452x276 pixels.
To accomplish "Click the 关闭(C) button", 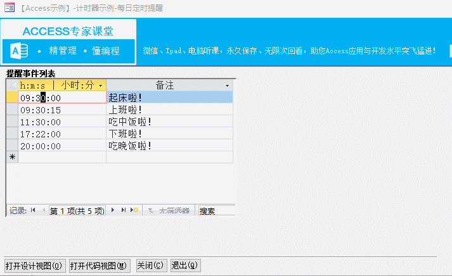I will click(x=152, y=265).
